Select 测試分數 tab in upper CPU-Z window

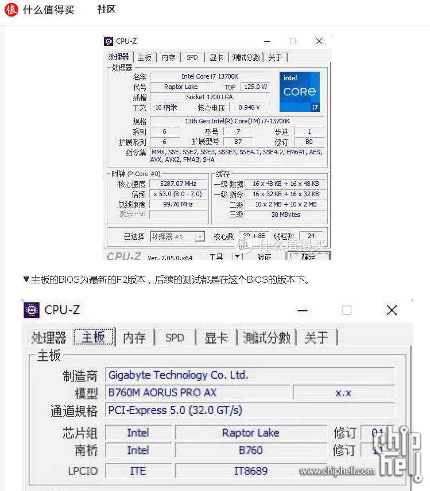pyautogui.click(x=246, y=57)
